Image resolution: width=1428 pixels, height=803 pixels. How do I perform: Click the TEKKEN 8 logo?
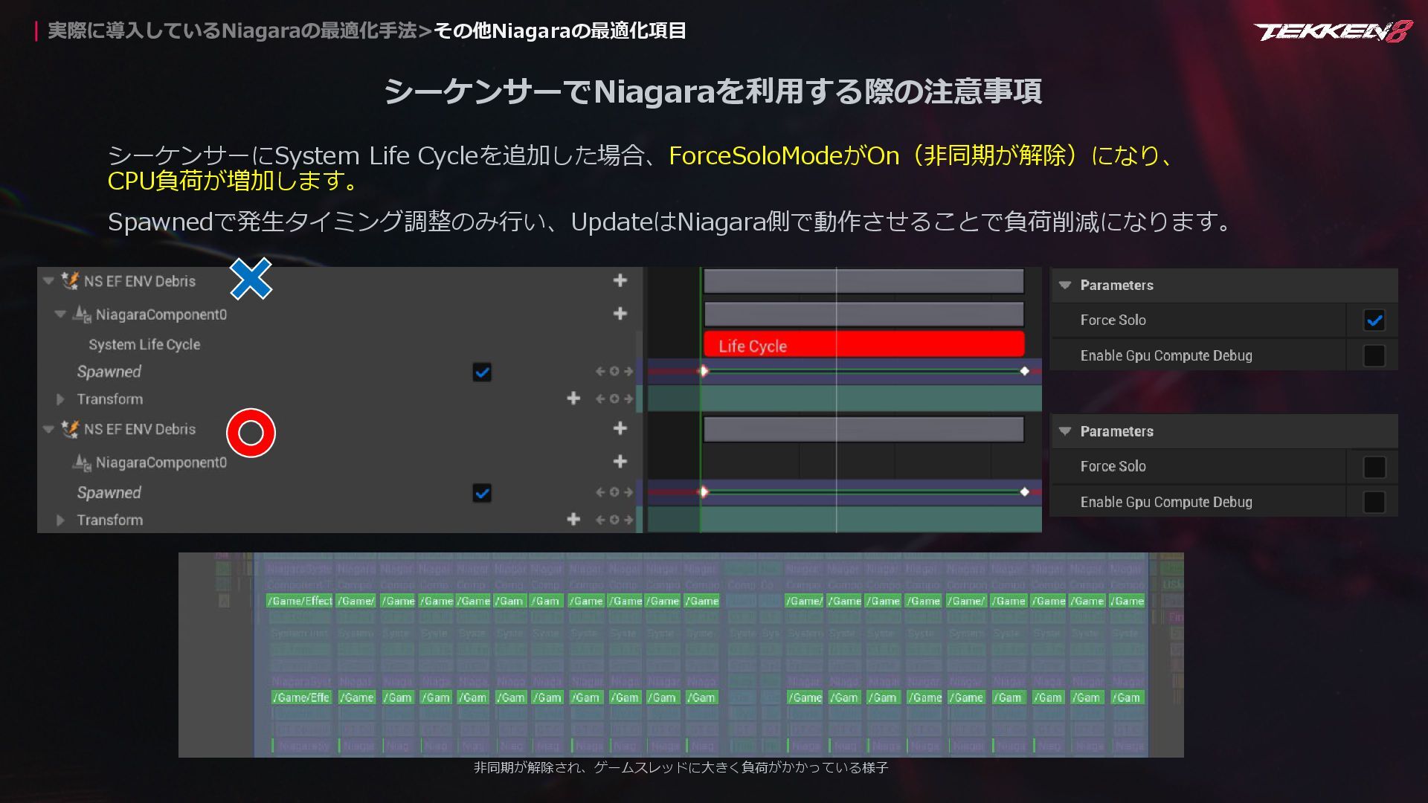coord(1333,32)
